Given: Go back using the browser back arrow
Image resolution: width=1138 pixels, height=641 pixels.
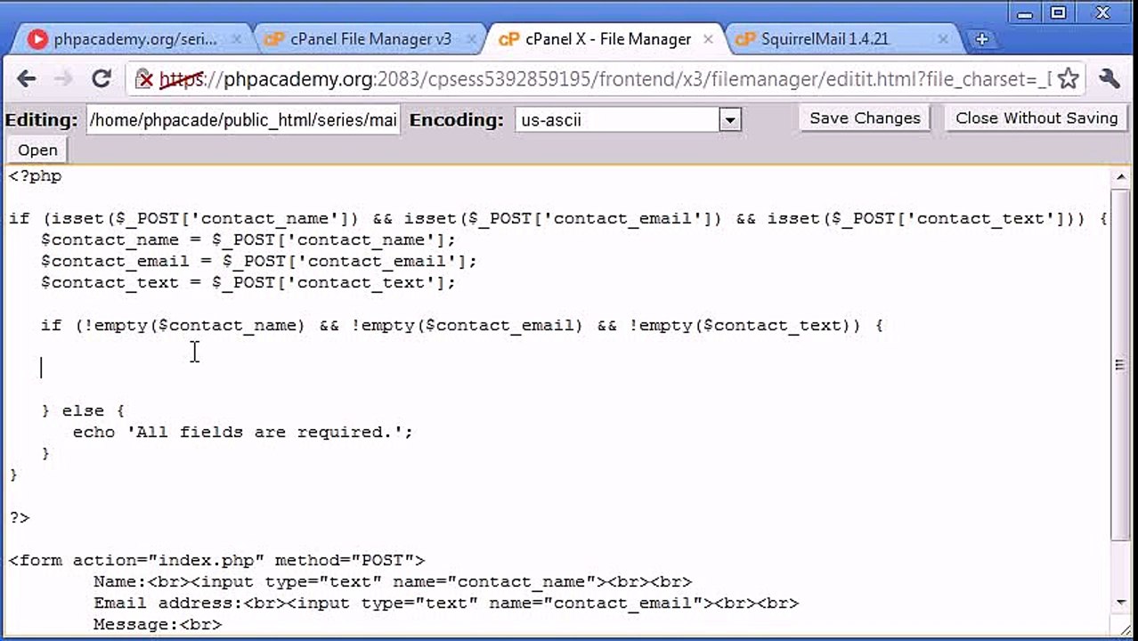Looking at the screenshot, I should [26, 79].
